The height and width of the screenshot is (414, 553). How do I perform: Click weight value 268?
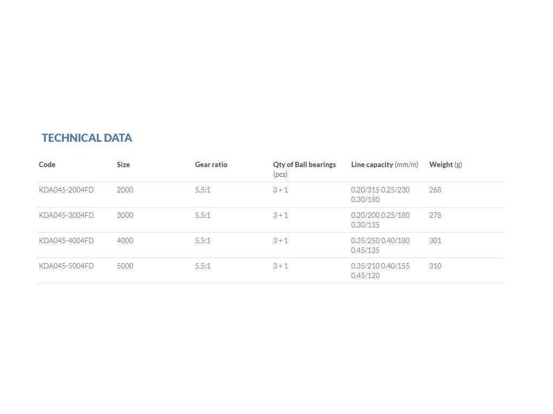coord(435,190)
